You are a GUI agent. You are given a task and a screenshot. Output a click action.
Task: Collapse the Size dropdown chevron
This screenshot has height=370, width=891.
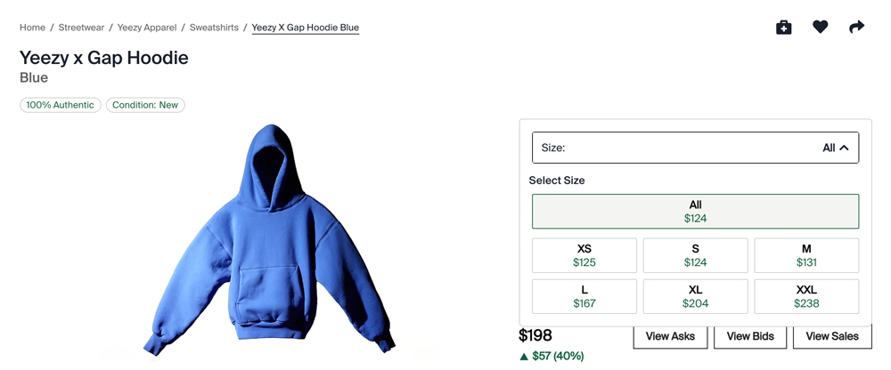point(844,149)
